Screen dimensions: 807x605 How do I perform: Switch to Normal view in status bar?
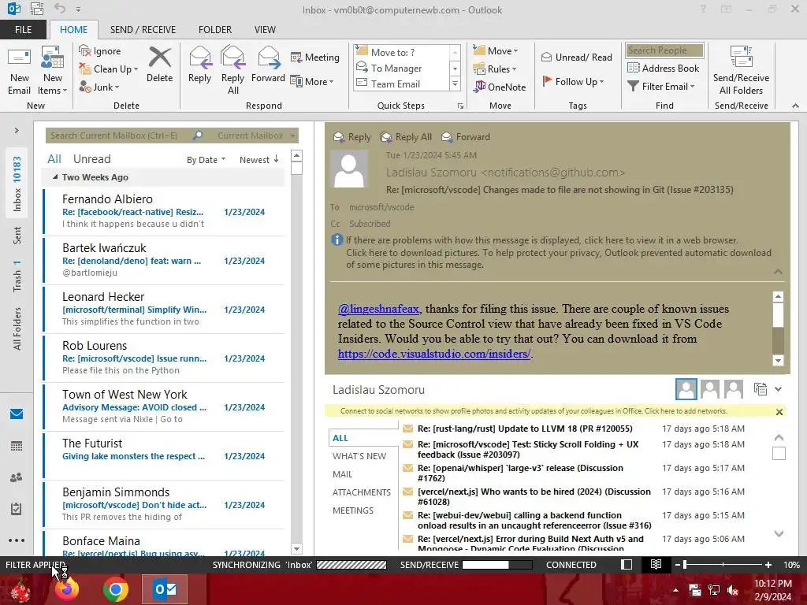click(x=627, y=564)
